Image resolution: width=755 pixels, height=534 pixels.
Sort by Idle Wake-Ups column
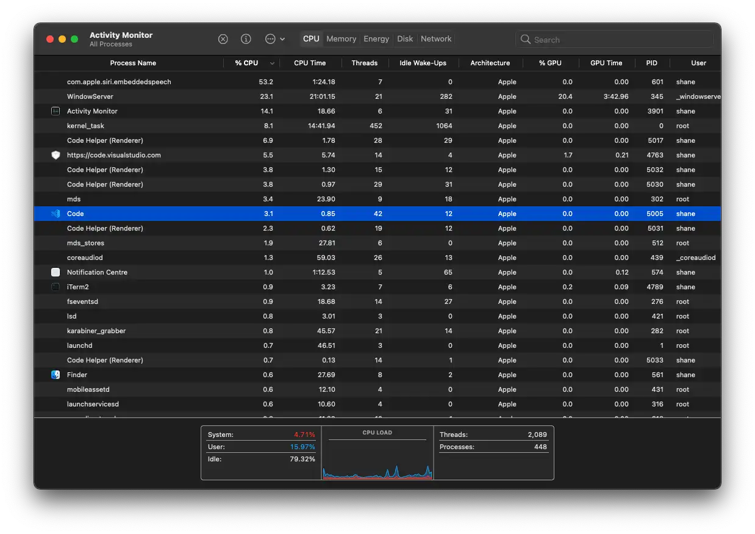(423, 63)
